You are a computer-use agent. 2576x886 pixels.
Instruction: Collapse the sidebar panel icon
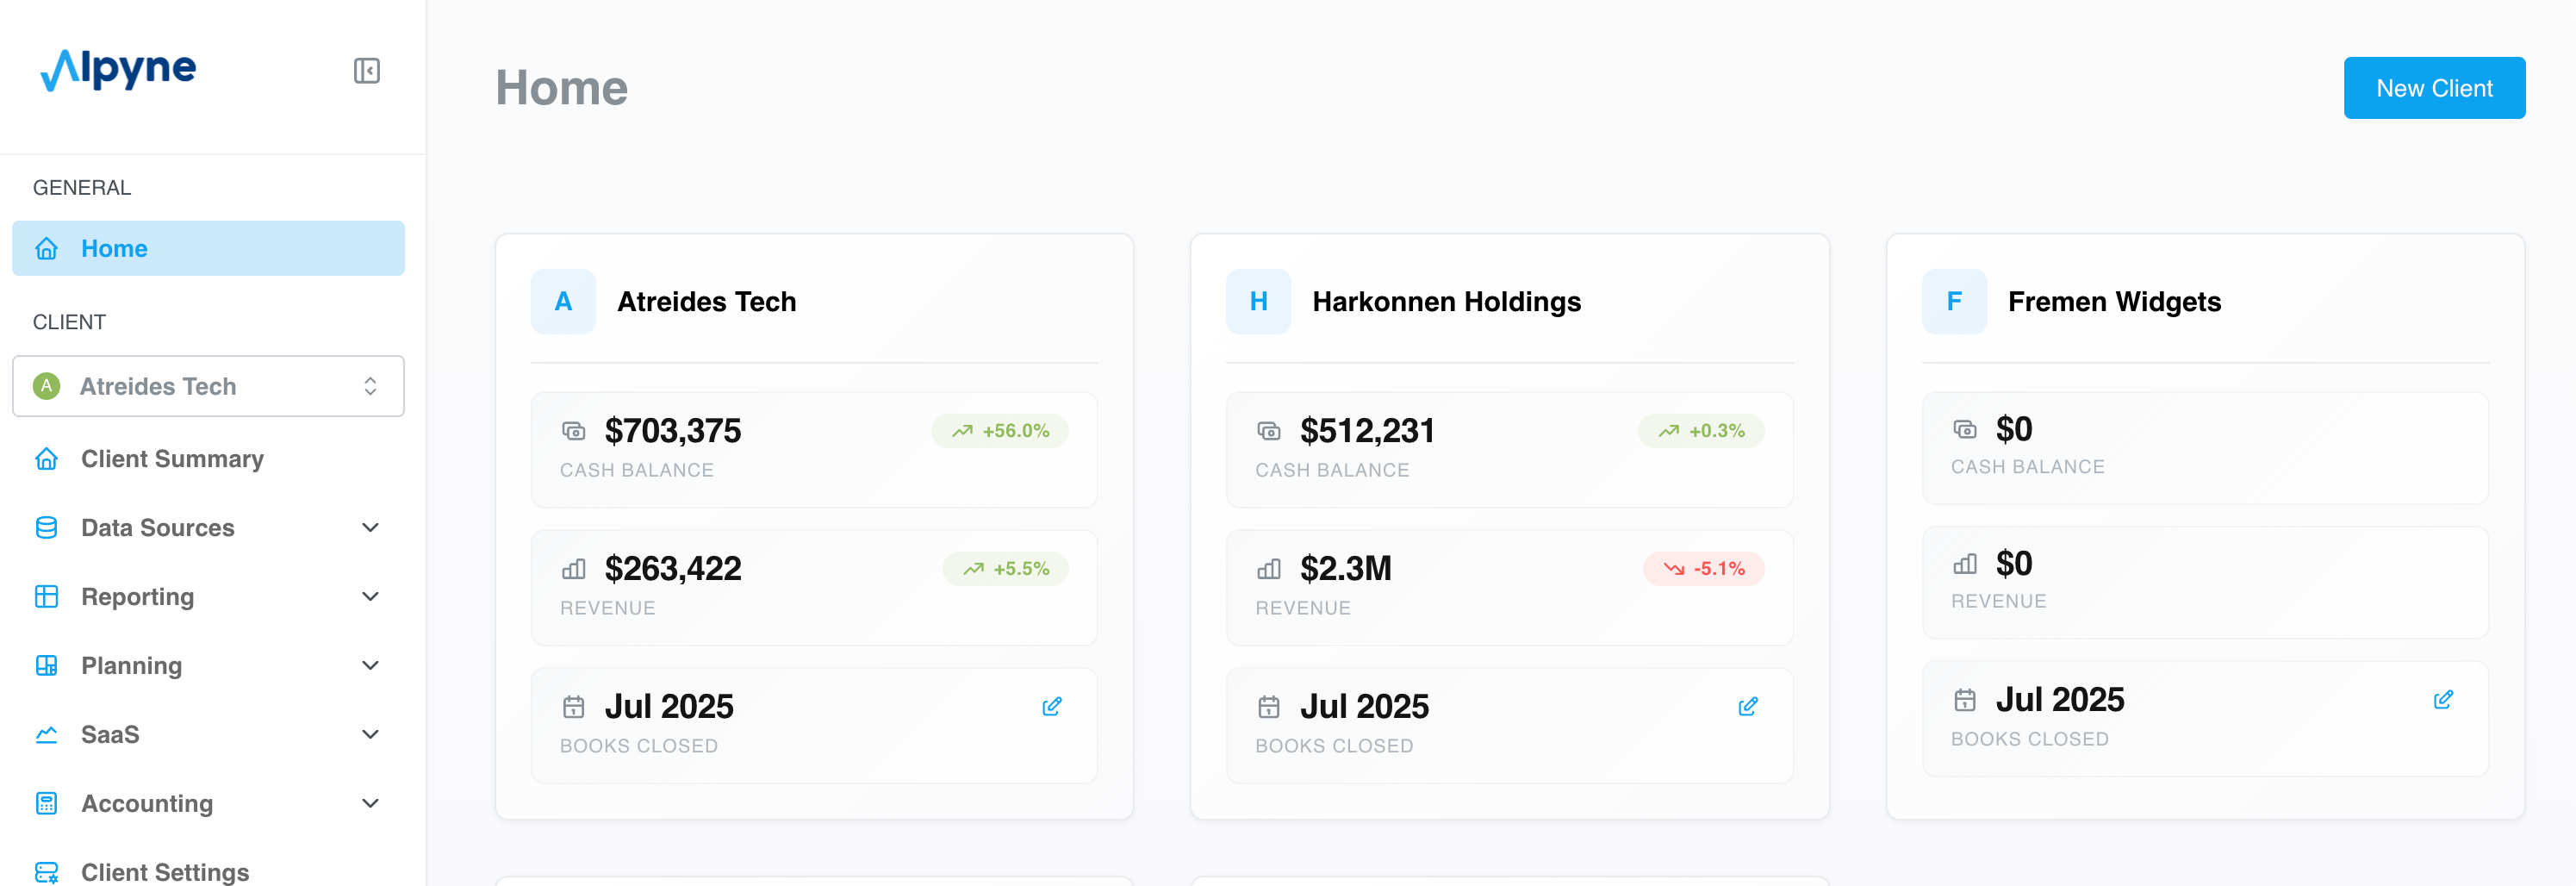coord(367,71)
